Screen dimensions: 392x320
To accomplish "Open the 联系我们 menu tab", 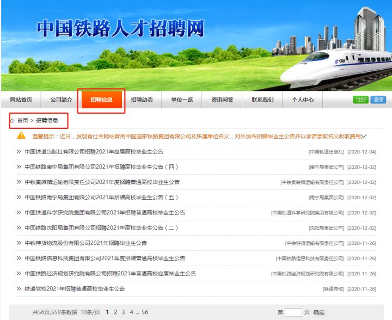I will click(x=262, y=100).
